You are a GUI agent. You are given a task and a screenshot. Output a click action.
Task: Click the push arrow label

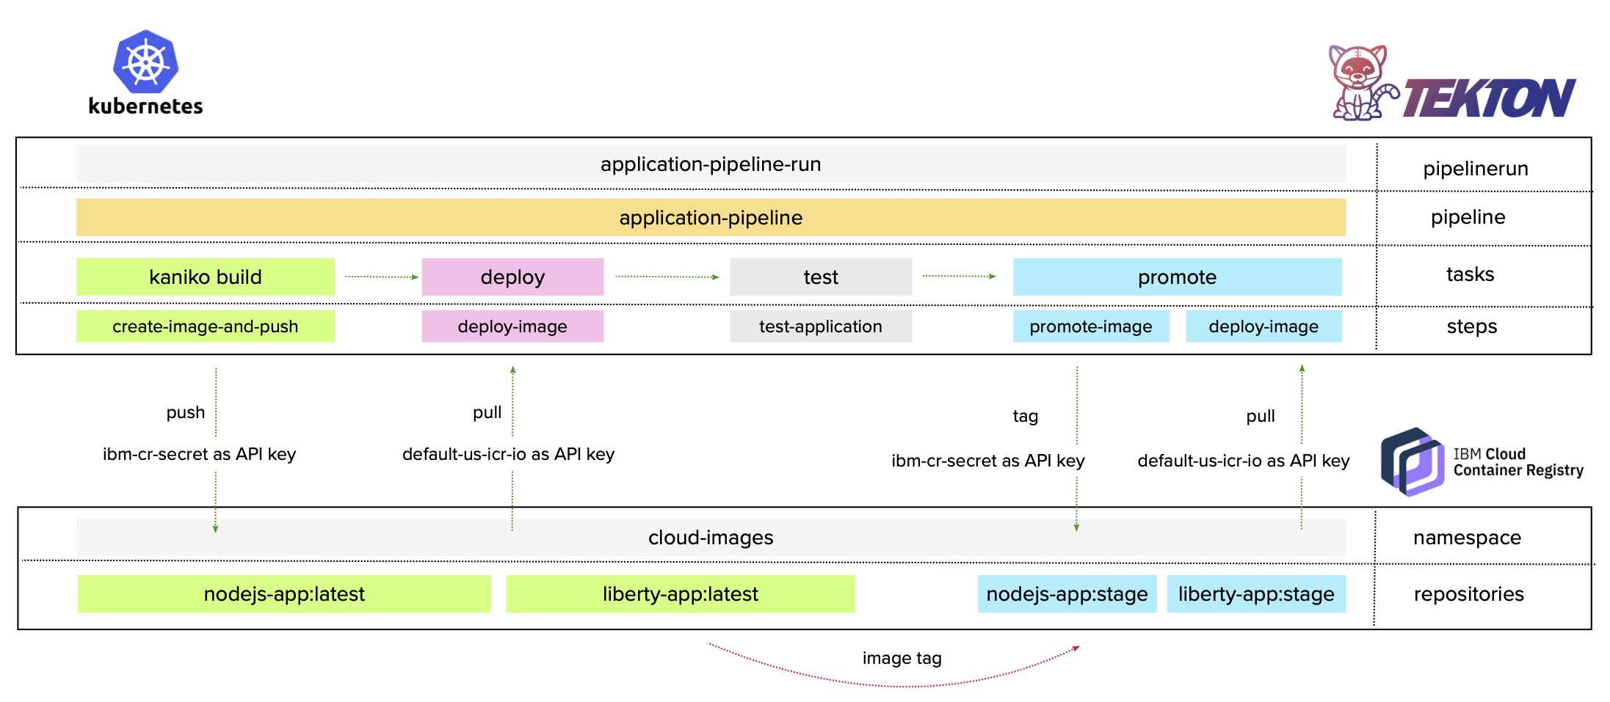(x=186, y=412)
